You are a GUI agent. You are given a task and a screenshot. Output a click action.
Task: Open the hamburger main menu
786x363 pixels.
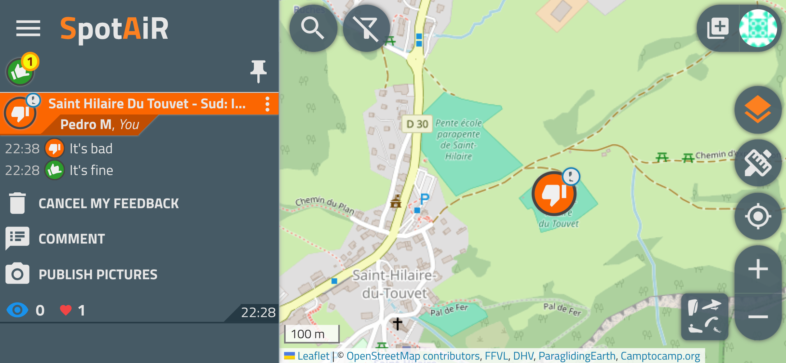pyautogui.click(x=28, y=29)
